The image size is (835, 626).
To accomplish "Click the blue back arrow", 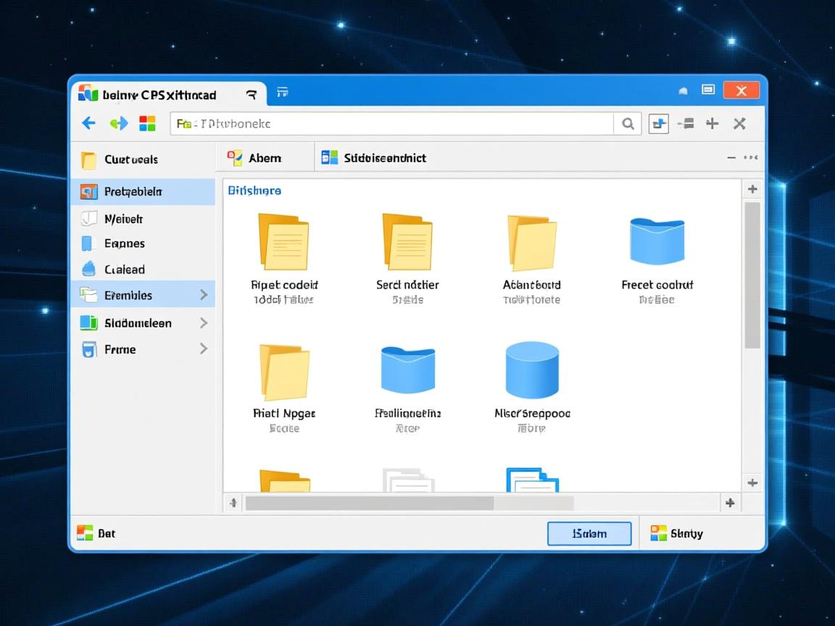I will coord(88,123).
